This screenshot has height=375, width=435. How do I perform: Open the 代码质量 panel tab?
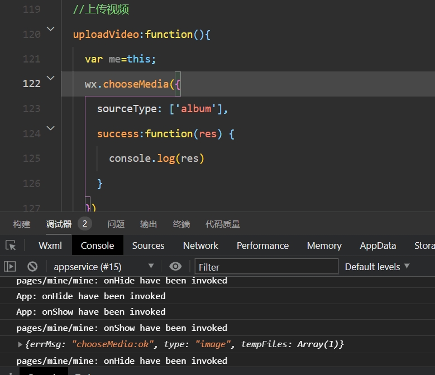(x=222, y=224)
